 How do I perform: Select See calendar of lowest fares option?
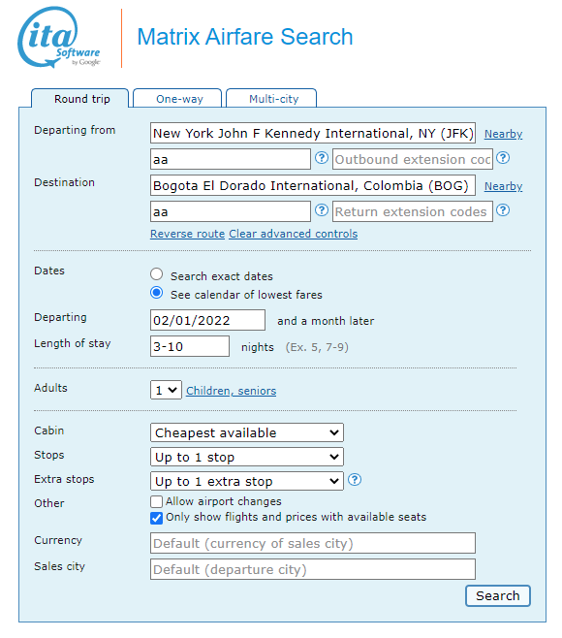coord(157,293)
